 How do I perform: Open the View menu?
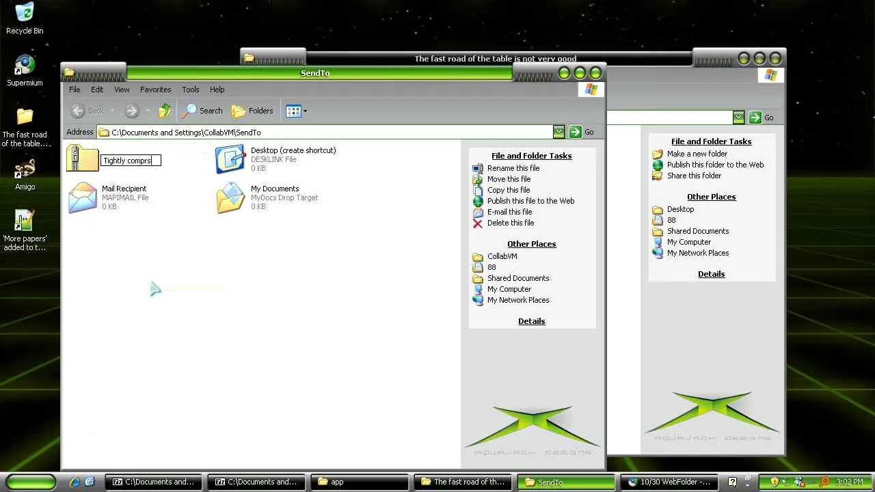point(122,90)
